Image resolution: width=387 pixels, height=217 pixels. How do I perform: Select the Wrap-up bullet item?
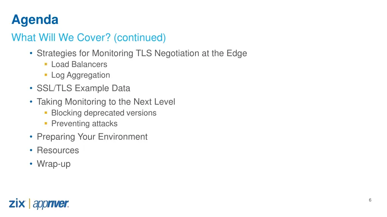54,164
